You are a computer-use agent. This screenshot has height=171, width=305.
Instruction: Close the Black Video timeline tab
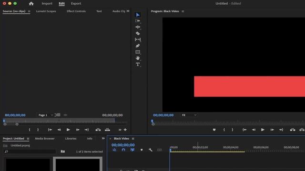[x=110, y=139]
